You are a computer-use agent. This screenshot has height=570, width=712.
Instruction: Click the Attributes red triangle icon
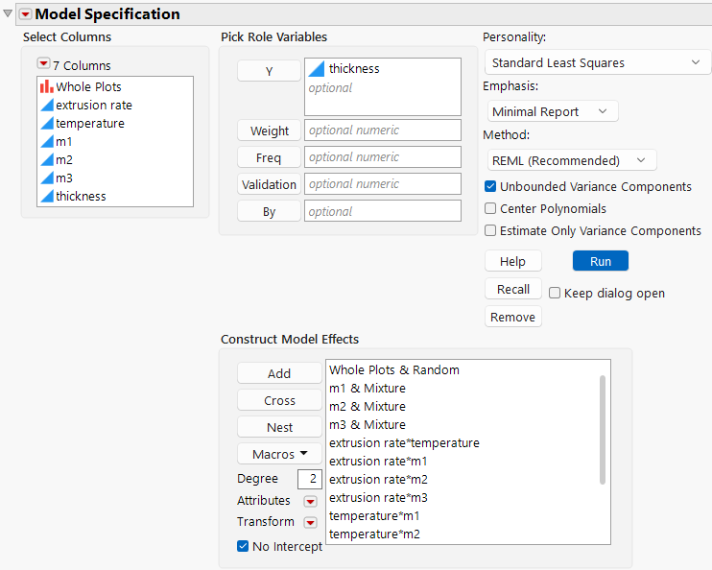(x=310, y=501)
